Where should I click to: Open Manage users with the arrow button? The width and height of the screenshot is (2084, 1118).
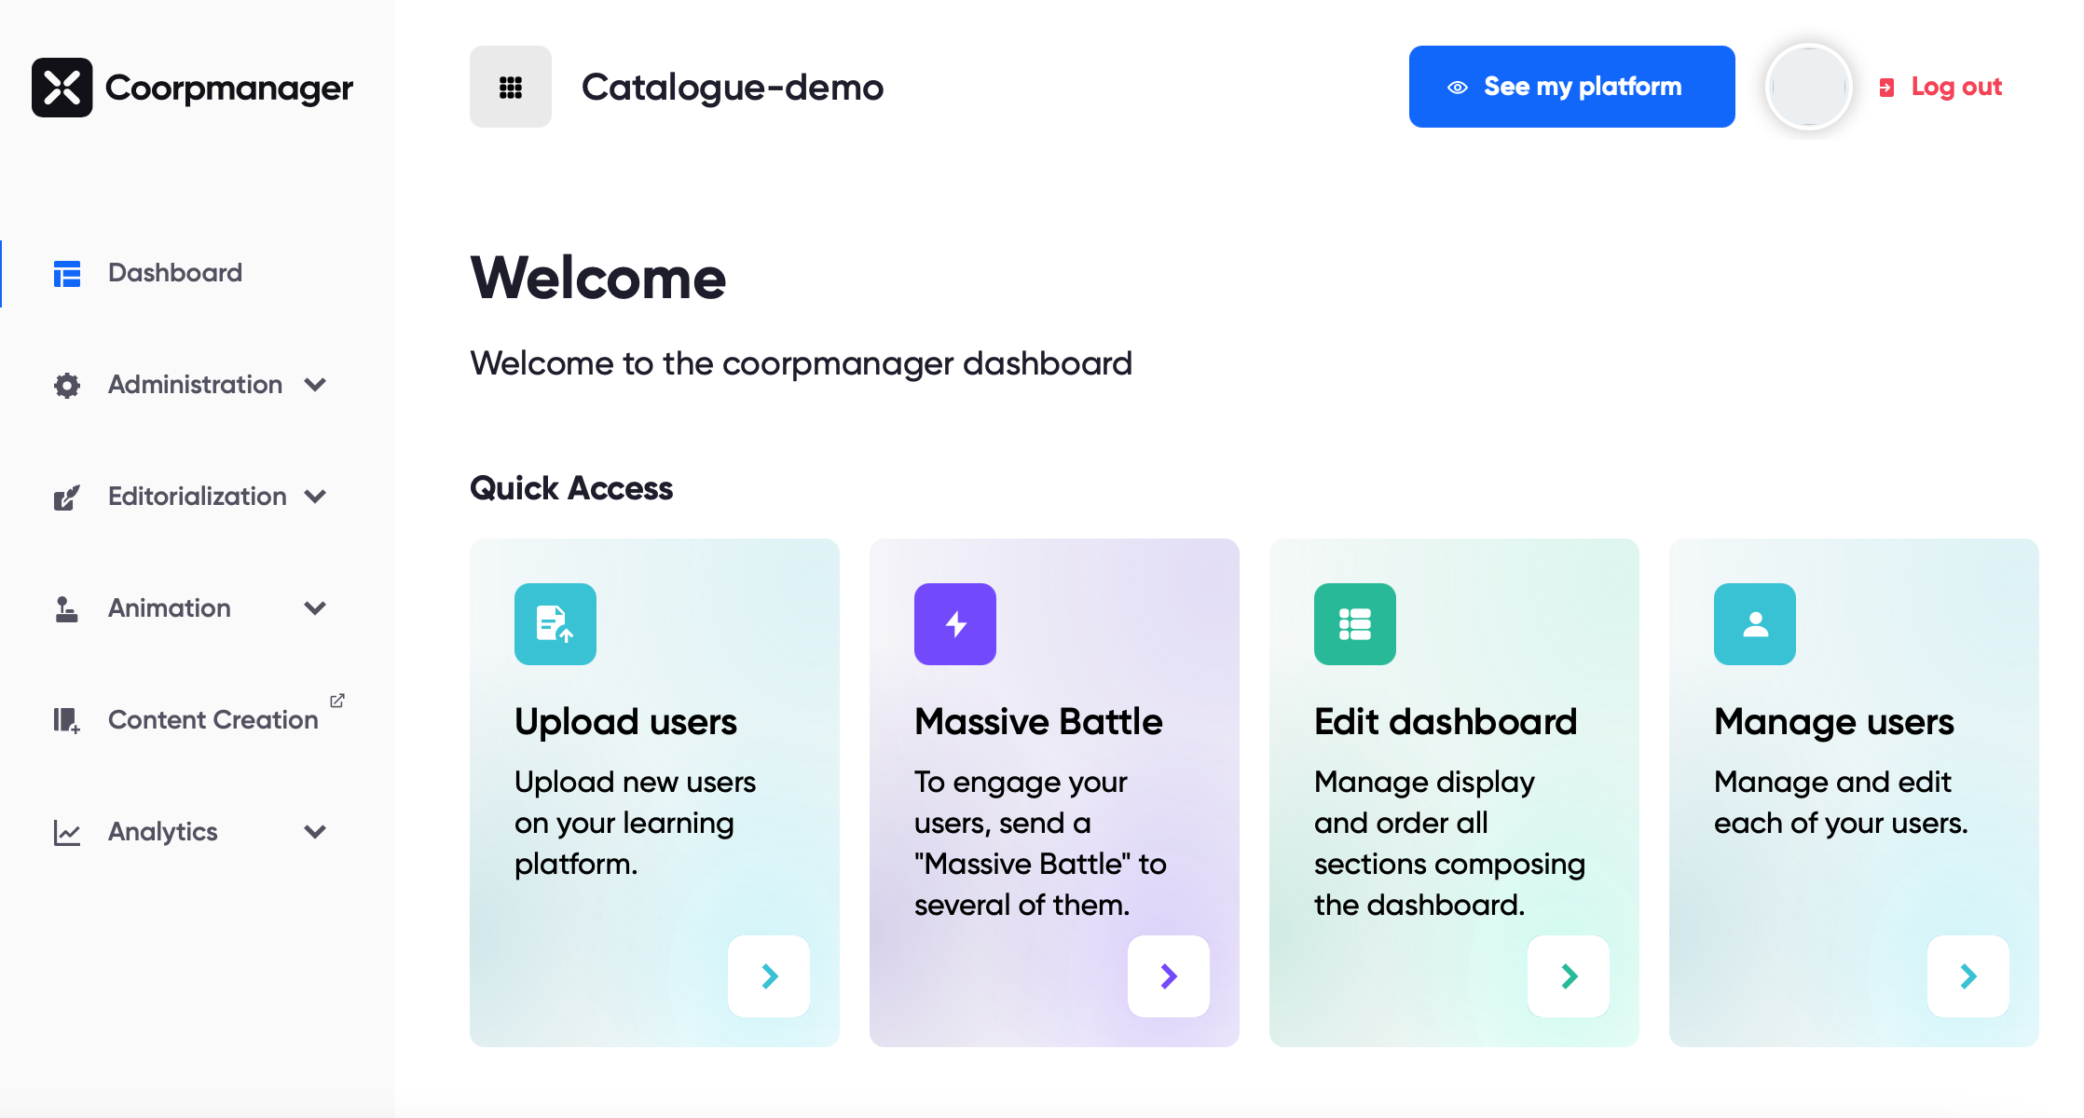tap(1968, 976)
